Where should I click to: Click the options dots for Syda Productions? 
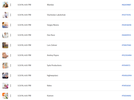(x=11, y=65)
